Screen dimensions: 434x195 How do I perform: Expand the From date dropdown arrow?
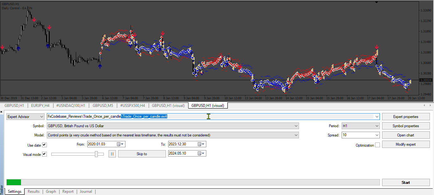[123, 144]
